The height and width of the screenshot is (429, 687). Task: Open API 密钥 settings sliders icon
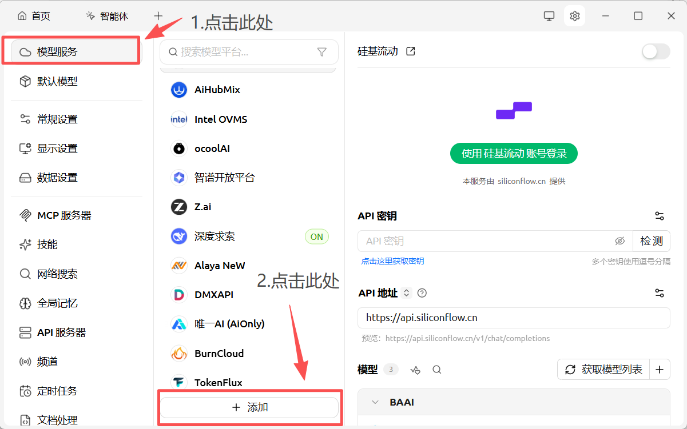point(660,216)
